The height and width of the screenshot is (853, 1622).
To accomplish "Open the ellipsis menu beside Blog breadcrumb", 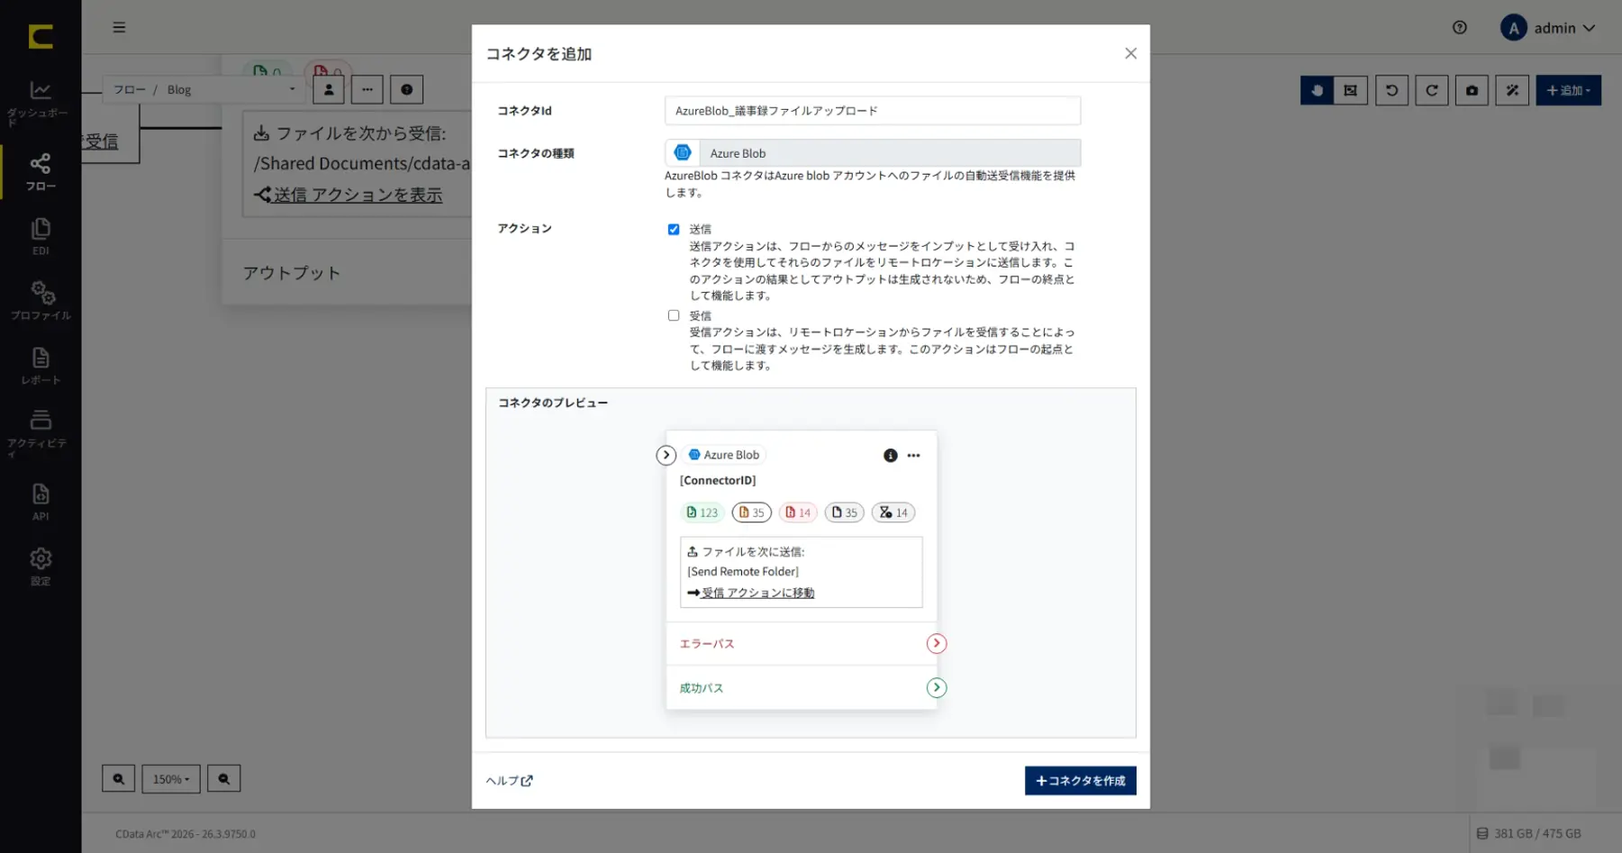I will pyautogui.click(x=367, y=89).
